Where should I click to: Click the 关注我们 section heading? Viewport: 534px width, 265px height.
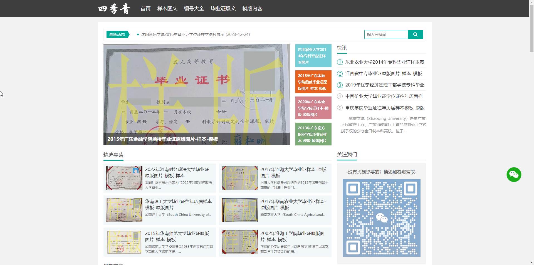coord(347,155)
